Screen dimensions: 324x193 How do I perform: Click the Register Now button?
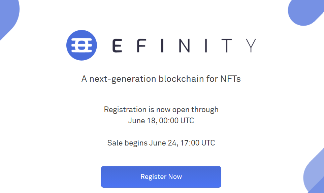(x=161, y=177)
